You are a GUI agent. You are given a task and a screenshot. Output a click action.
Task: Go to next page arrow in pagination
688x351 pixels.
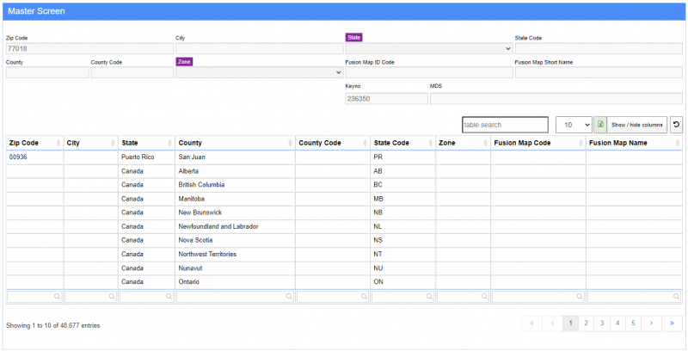point(653,323)
